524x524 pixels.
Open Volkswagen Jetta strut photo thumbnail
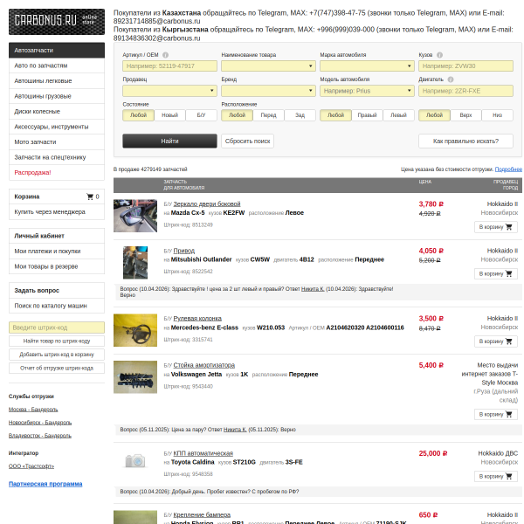coord(135,376)
